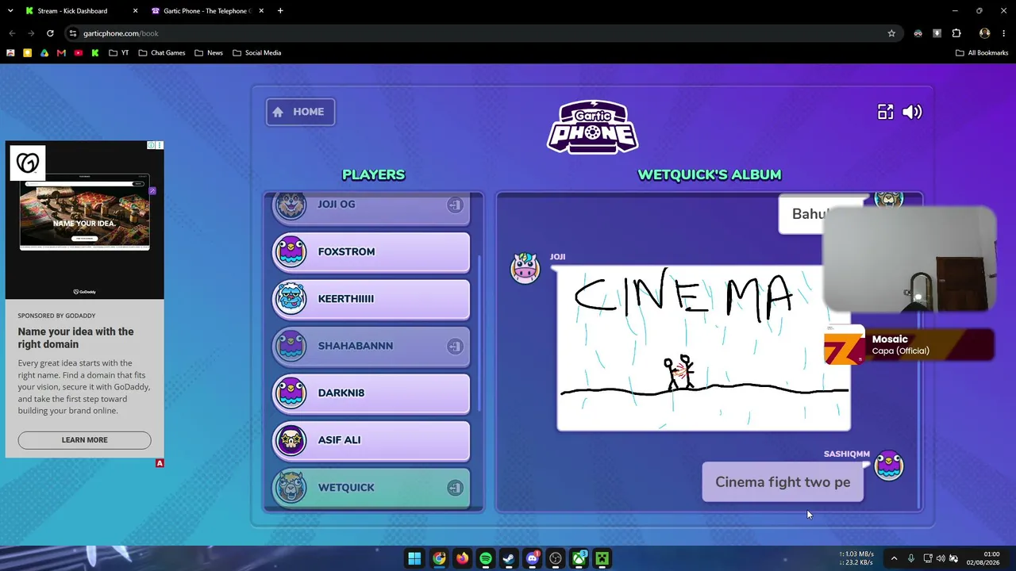This screenshot has height=571, width=1016.
Task: Open the YouTube bookmark
Action: coord(78,53)
